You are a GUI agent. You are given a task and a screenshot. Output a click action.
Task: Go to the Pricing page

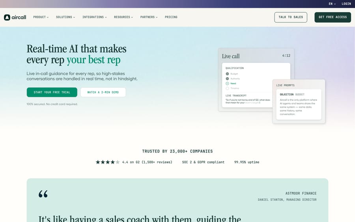(171, 17)
